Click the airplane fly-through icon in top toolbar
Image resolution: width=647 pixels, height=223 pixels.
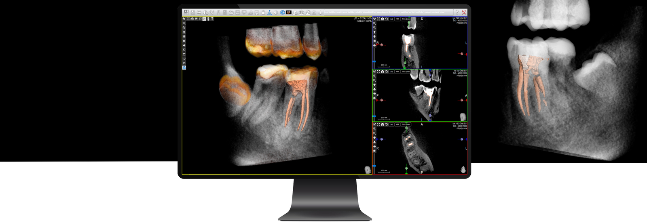click(x=321, y=13)
